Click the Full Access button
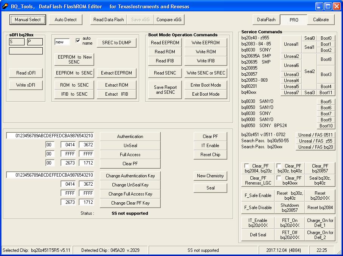Screen dimensions: 343x256 [130, 155]
